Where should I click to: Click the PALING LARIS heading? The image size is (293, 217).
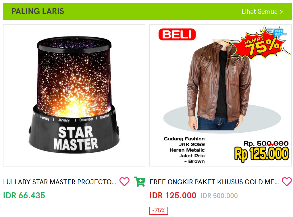click(38, 11)
